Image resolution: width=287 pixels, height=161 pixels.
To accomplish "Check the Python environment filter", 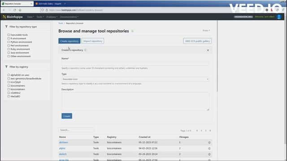I will [x=9, y=42].
